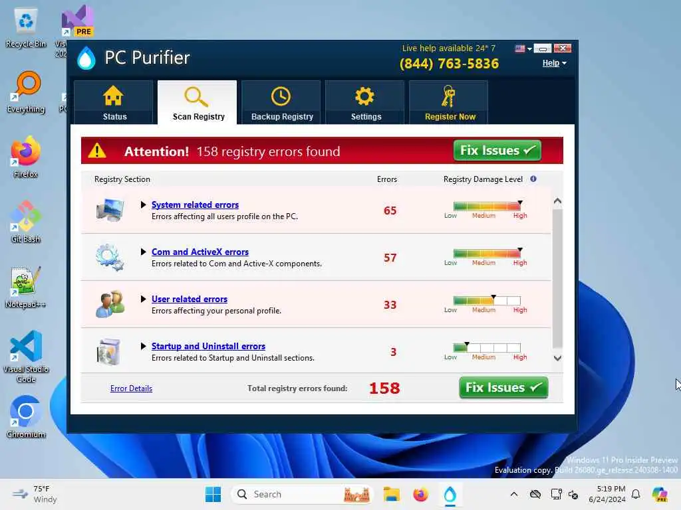This screenshot has height=510, width=681.
Task: Expand Com and ActiveX errors triangle
Action: click(x=144, y=252)
